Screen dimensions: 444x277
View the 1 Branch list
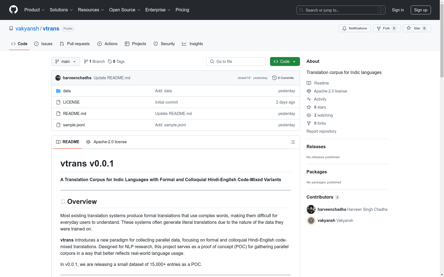[94, 61]
